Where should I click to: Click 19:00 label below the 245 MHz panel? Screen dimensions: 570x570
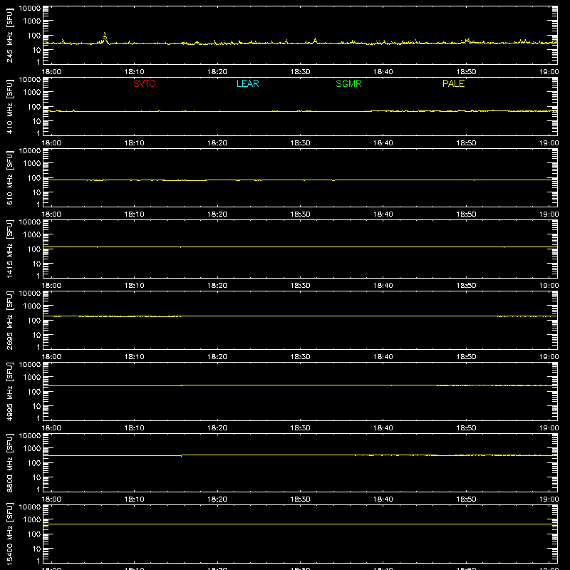point(549,72)
